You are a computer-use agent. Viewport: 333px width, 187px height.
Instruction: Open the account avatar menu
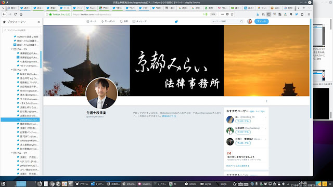click(250, 21)
